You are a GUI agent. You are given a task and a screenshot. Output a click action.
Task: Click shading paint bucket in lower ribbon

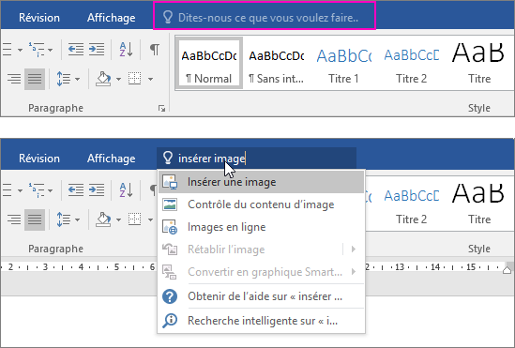tap(103, 219)
